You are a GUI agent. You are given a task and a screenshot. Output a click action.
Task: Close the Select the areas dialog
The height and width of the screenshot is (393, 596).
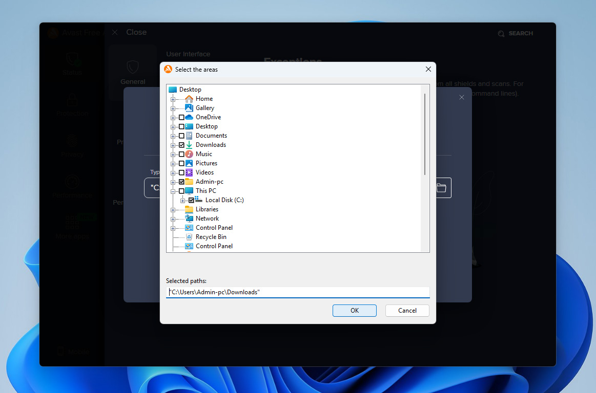pos(428,69)
